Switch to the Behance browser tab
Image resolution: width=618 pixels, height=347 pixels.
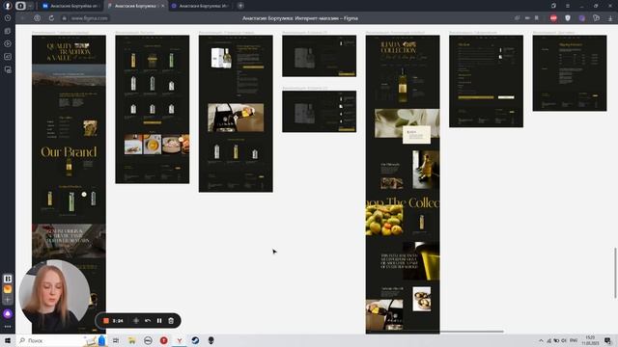(70, 6)
